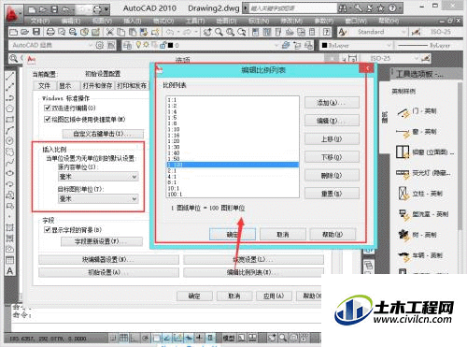
Task: Open the red AutoCAD application menu button
Action: pyautogui.click(x=12, y=13)
